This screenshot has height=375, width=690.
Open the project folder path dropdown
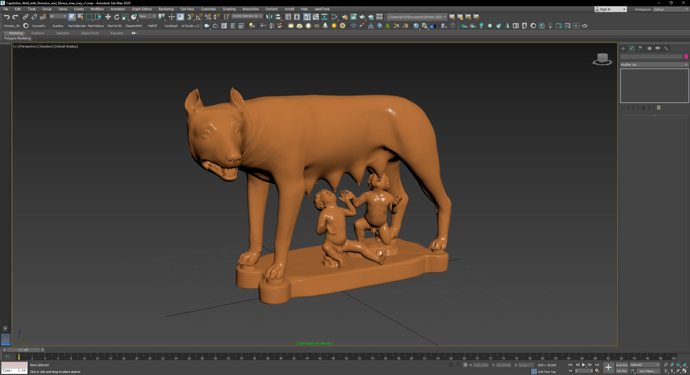click(x=417, y=17)
